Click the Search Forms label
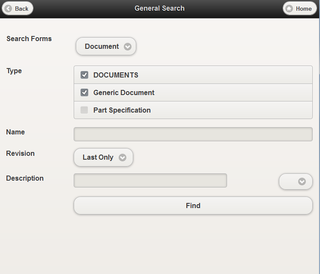 tap(29, 39)
